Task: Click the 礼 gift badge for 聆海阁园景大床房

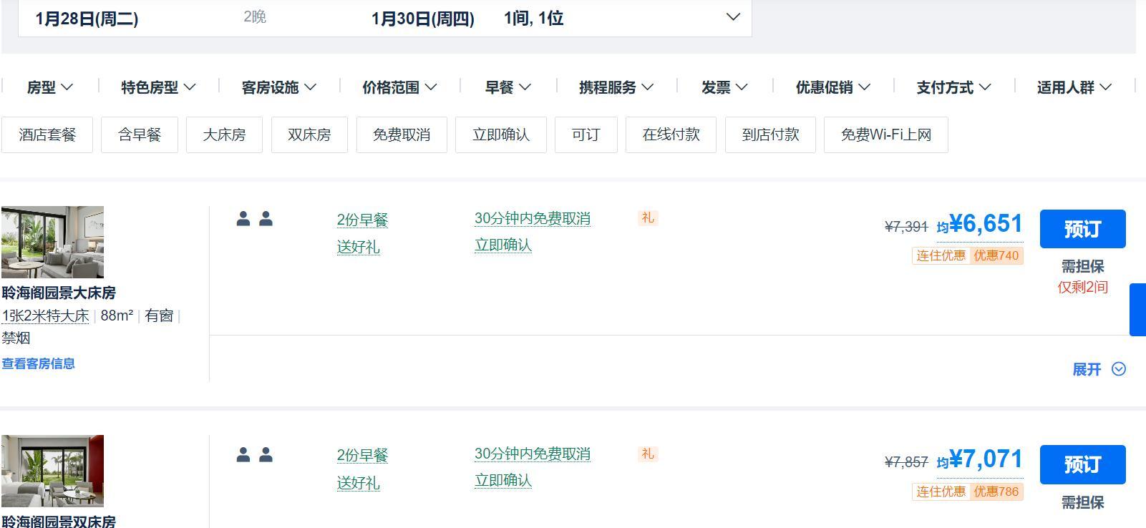Action: (x=648, y=218)
